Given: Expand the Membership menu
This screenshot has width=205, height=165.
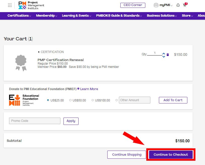Looking at the screenshot, I should coord(47,16).
